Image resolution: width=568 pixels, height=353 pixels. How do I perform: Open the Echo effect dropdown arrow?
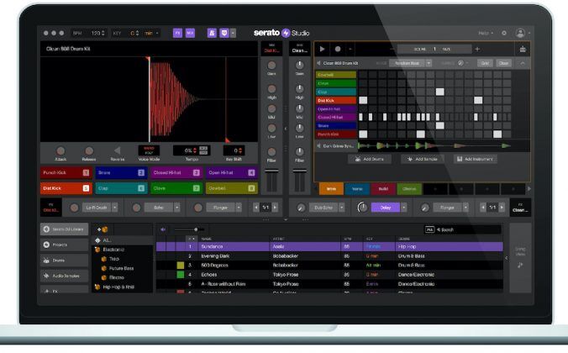pyautogui.click(x=177, y=208)
